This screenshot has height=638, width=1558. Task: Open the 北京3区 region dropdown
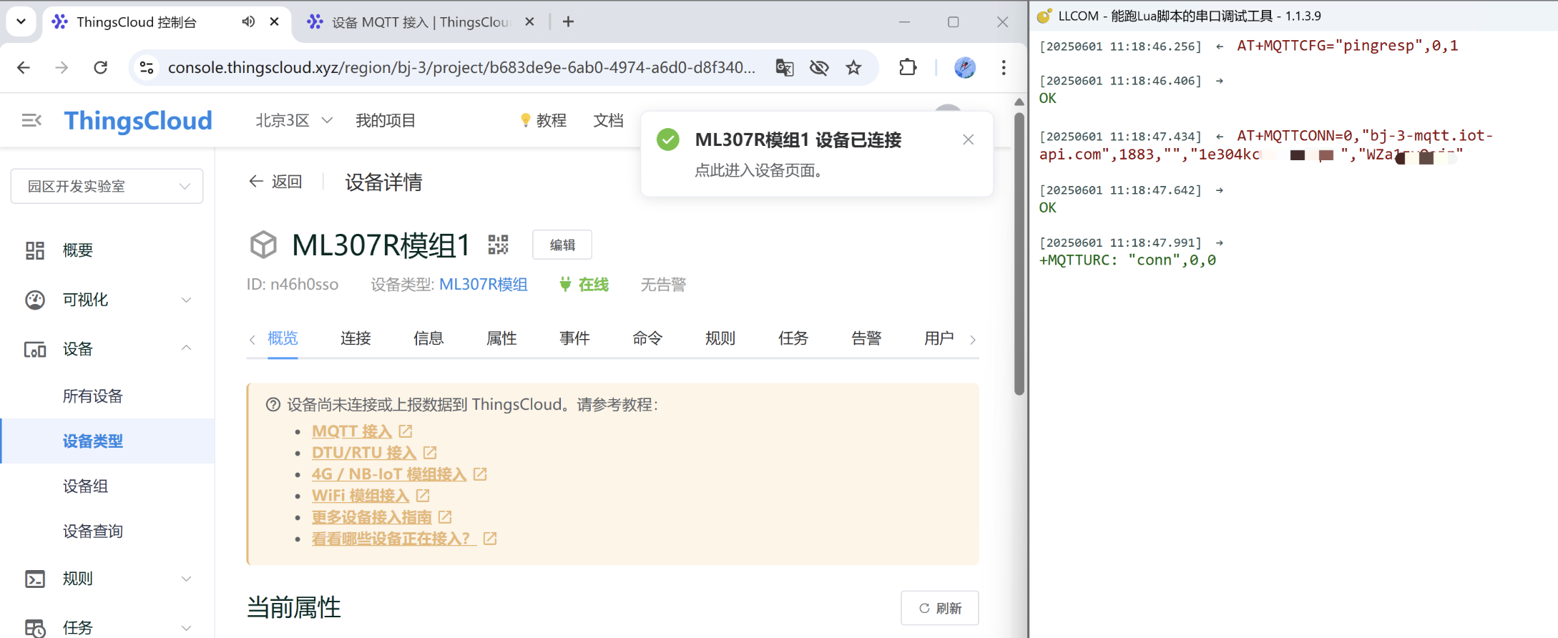pos(294,120)
